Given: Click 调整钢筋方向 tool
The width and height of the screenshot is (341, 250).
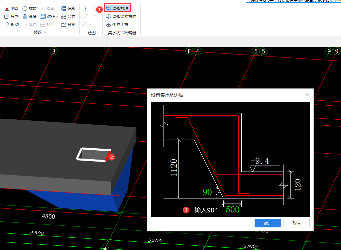Looking at the screenshot, I should coord(121,16).
